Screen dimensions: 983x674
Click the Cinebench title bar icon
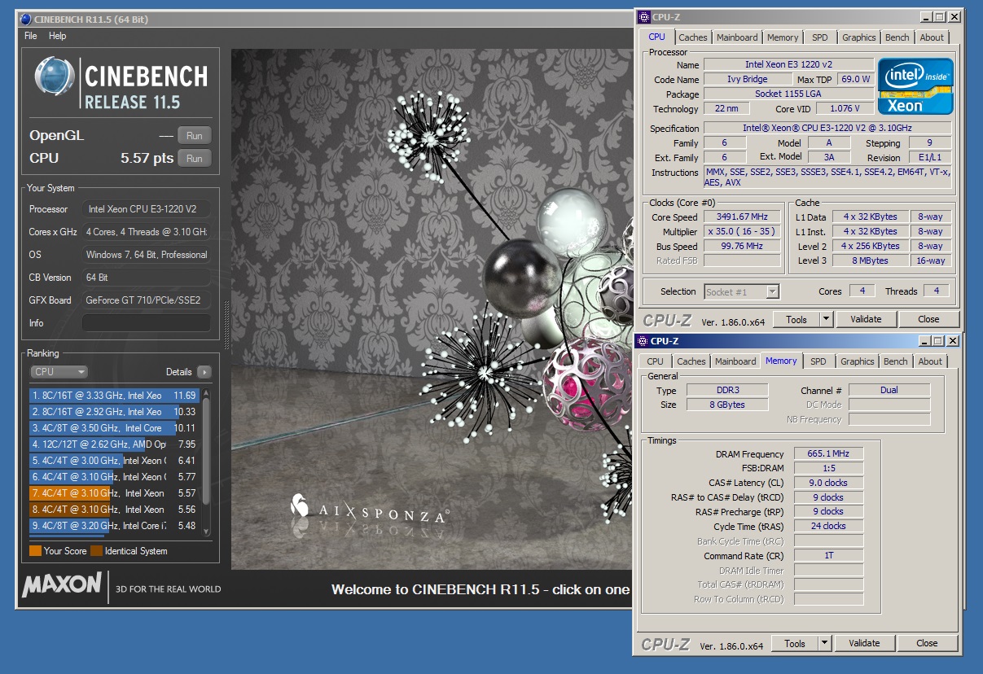pos(24,19)
